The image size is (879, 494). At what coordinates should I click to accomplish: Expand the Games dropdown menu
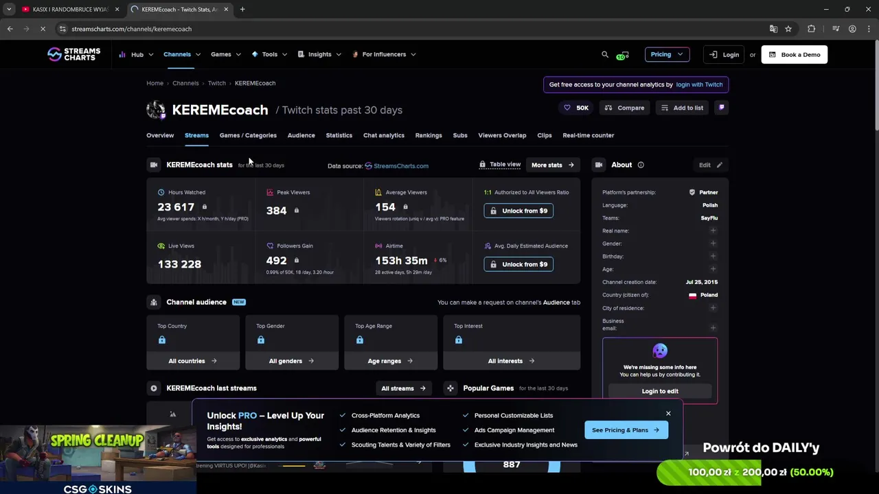[x=226, y=54]
